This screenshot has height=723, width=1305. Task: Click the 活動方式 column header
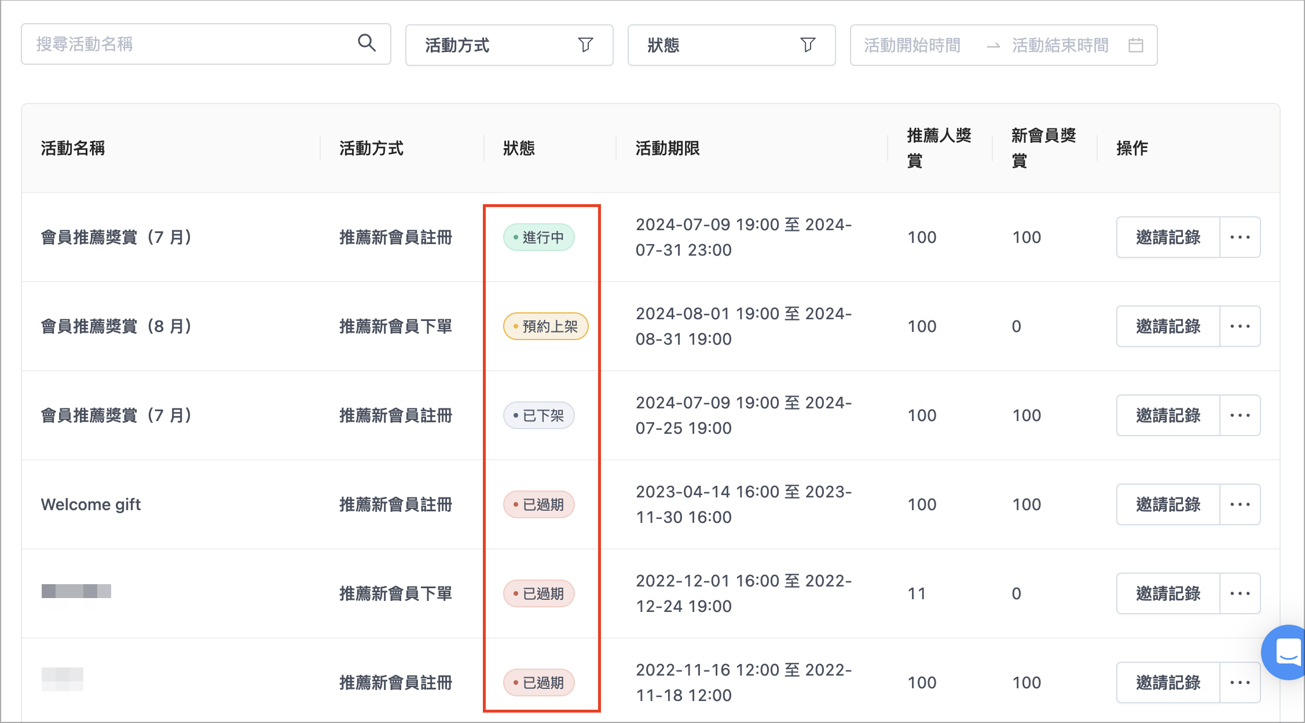[371, 148]
